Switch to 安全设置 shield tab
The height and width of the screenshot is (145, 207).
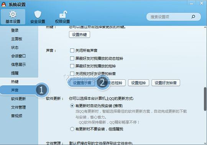pyautogui.click(x=38, y=17)
